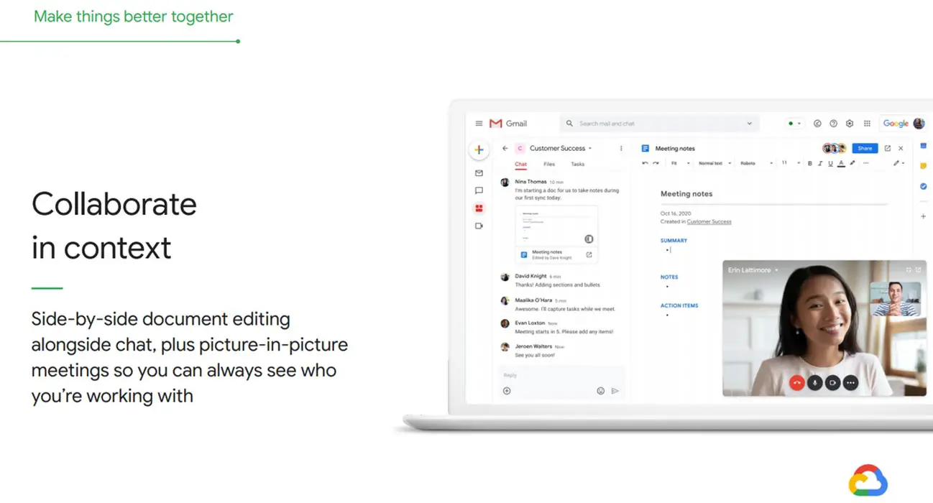The width and height of the screenshot is (933, 503).
Task: Open the Roboto font dropdown
Action: pos(756,163)
